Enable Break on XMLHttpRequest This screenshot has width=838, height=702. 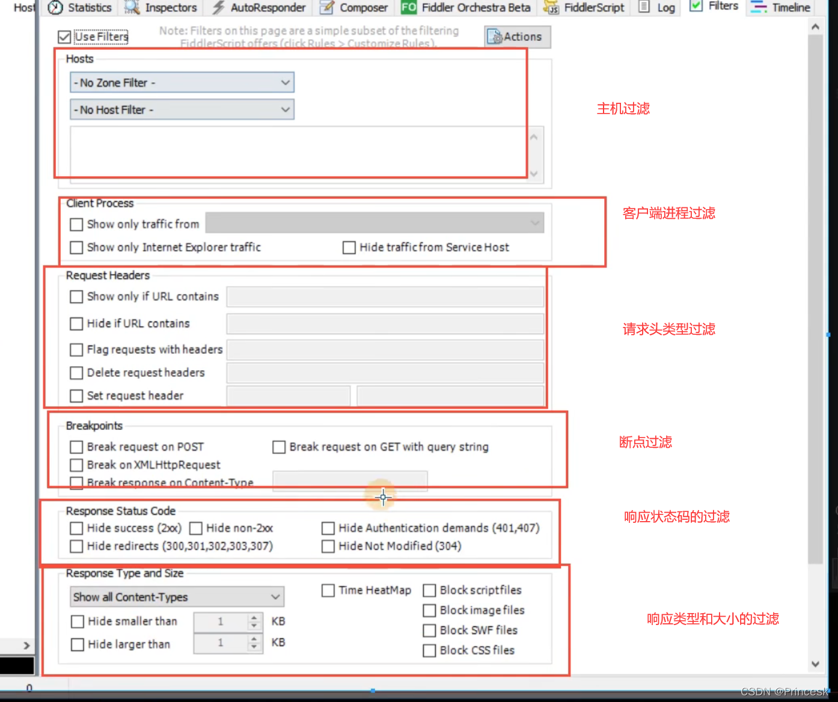click(76, 465)
